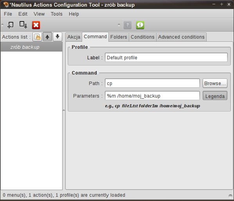Open the Edit menu
The image size is (234, 201).
coord(23,14)
